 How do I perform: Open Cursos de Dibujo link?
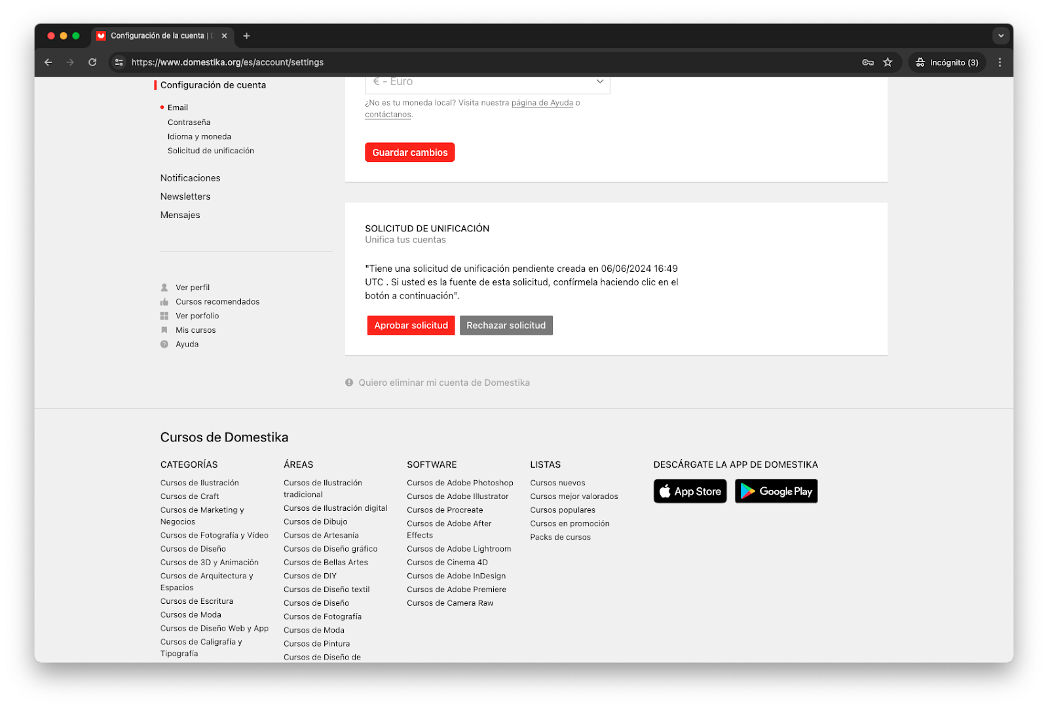click(x=315, y=522)
